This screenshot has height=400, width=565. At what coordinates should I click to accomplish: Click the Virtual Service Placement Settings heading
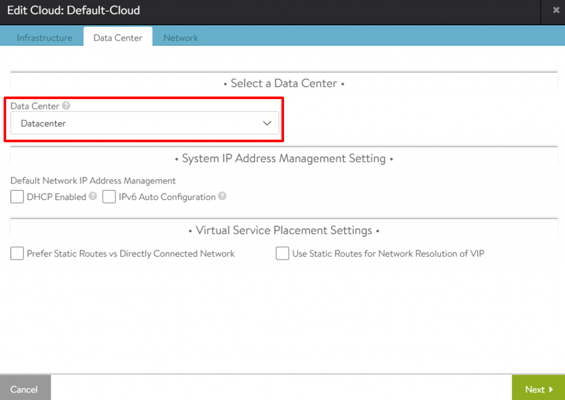pos(284,231)
